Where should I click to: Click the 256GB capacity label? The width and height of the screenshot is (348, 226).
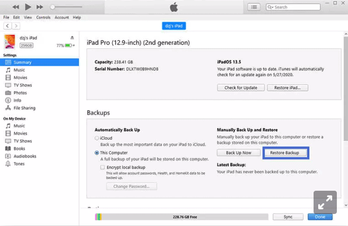tap(27, 45)
